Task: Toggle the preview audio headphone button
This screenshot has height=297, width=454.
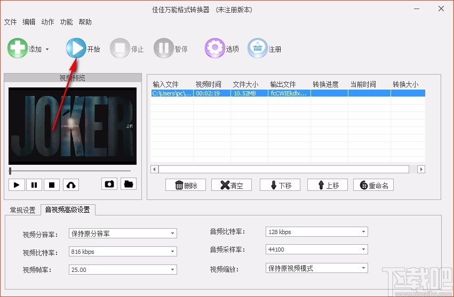Action: [x=71, y=184]
